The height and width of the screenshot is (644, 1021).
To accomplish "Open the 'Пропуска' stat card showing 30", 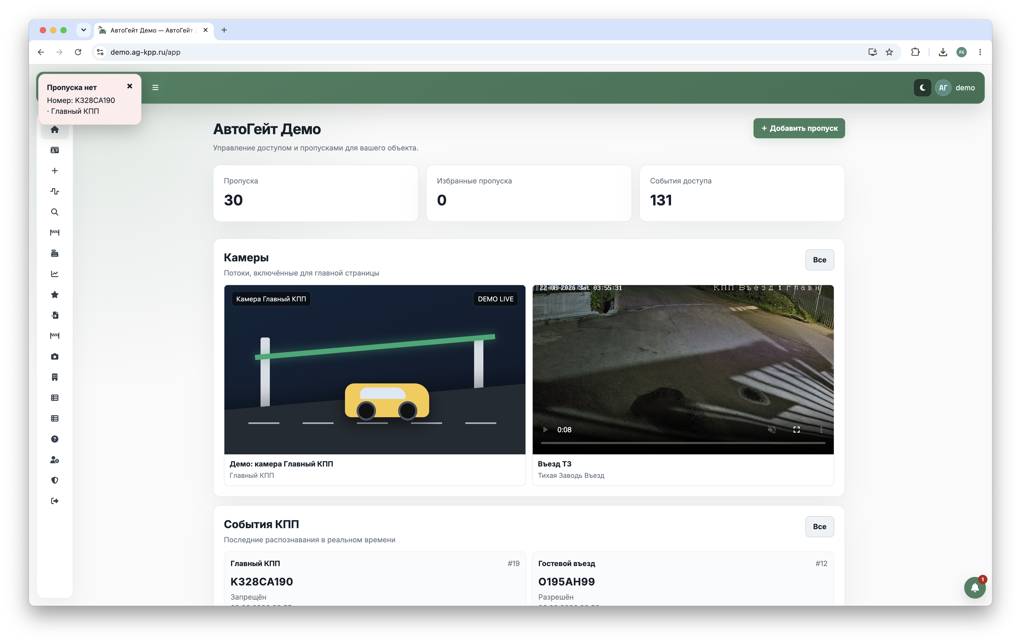I will (x=316, y=193).
